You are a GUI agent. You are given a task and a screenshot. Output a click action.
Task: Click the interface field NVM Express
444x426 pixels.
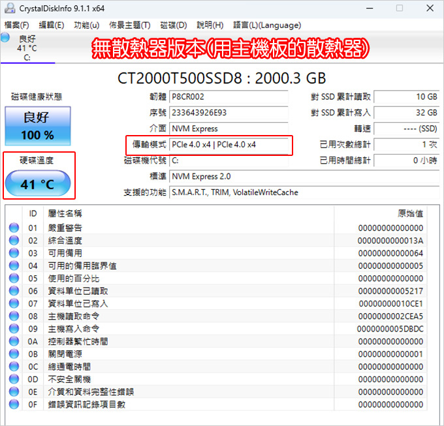tap(229, 129)
